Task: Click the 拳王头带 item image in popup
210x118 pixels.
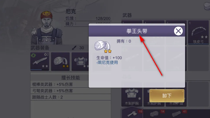Action: tap(103, 46)
